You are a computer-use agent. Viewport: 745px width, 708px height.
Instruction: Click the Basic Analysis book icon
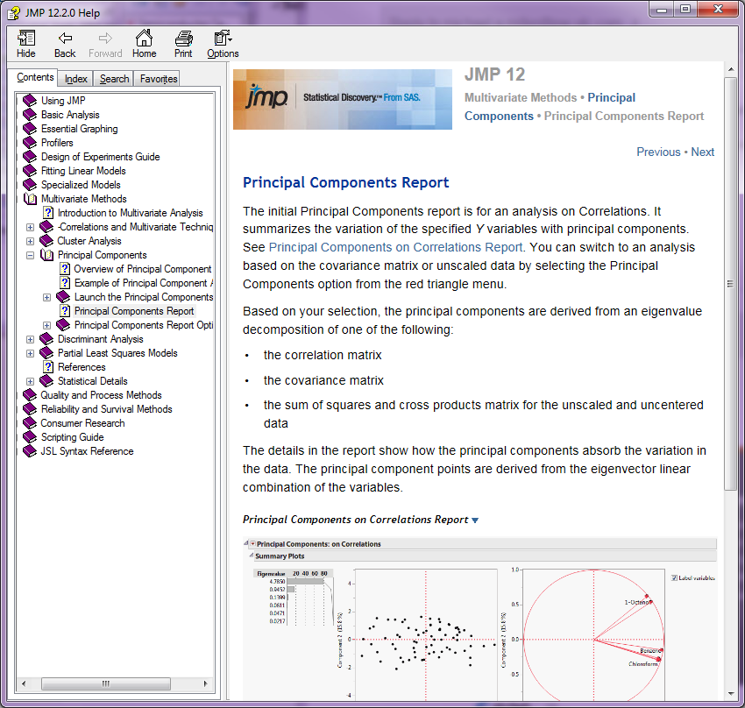[30, 115]
